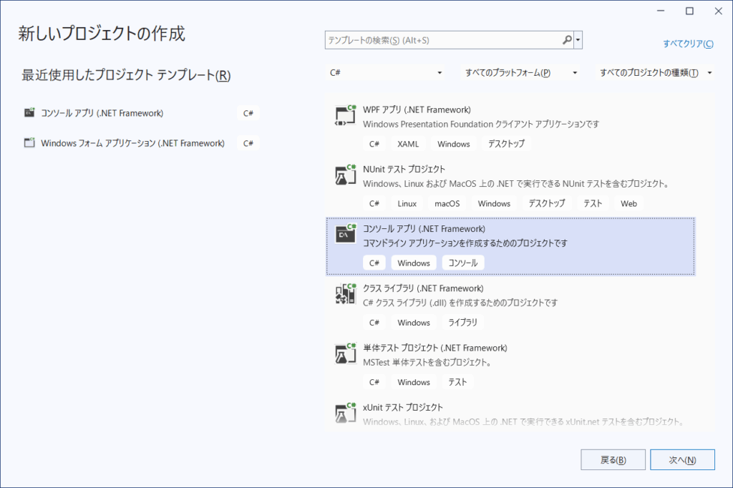Select xUnit テスト プロジェクト title

402,407
